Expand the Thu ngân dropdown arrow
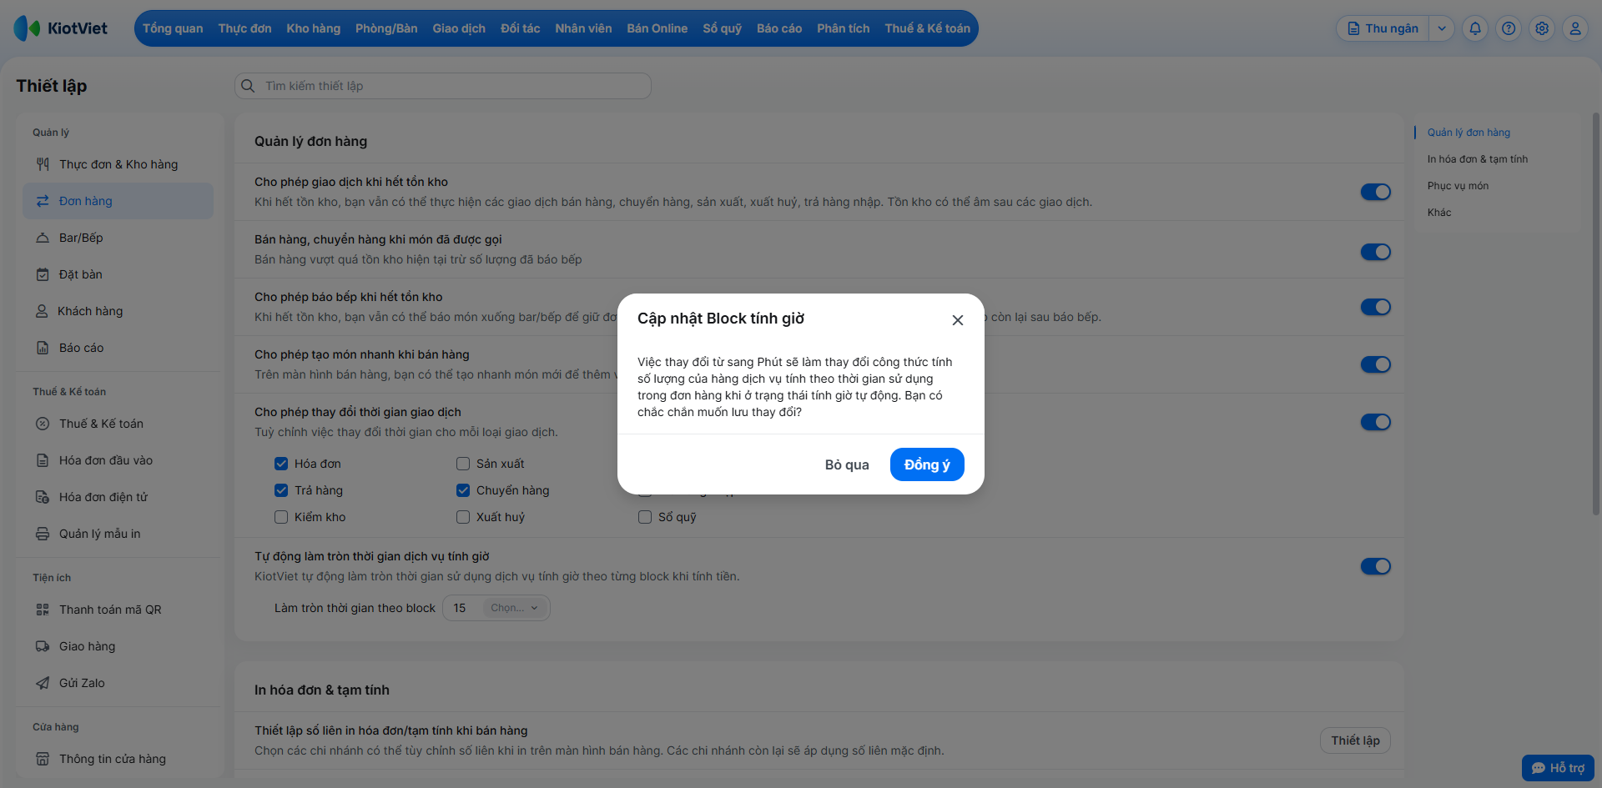Image resolution: width=1602 pixels, height=788 pixels. click(x=1442, y=28)
